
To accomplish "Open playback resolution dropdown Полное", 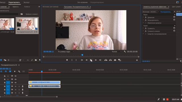I will click(x=117, y=52).
